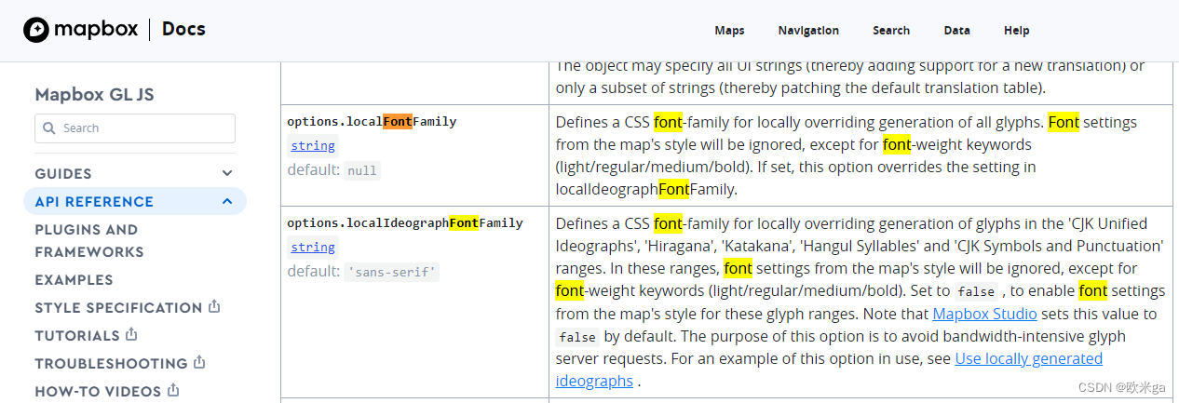This screenshot has width=1179, height=403.
Task: Click the default 'sans-serif' value
Action: click(x=391, y=273)
